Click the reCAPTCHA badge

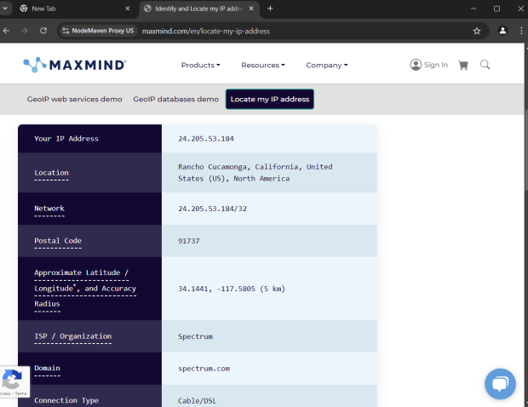click(13, 381)
